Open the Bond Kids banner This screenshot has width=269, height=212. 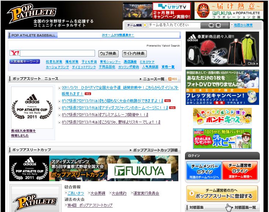tap(222, 117)
